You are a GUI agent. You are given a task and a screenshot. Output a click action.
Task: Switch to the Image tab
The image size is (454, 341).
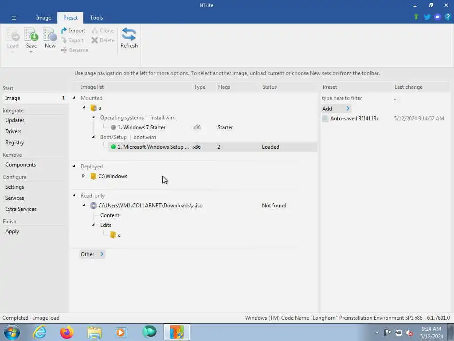tap(43, 18)
